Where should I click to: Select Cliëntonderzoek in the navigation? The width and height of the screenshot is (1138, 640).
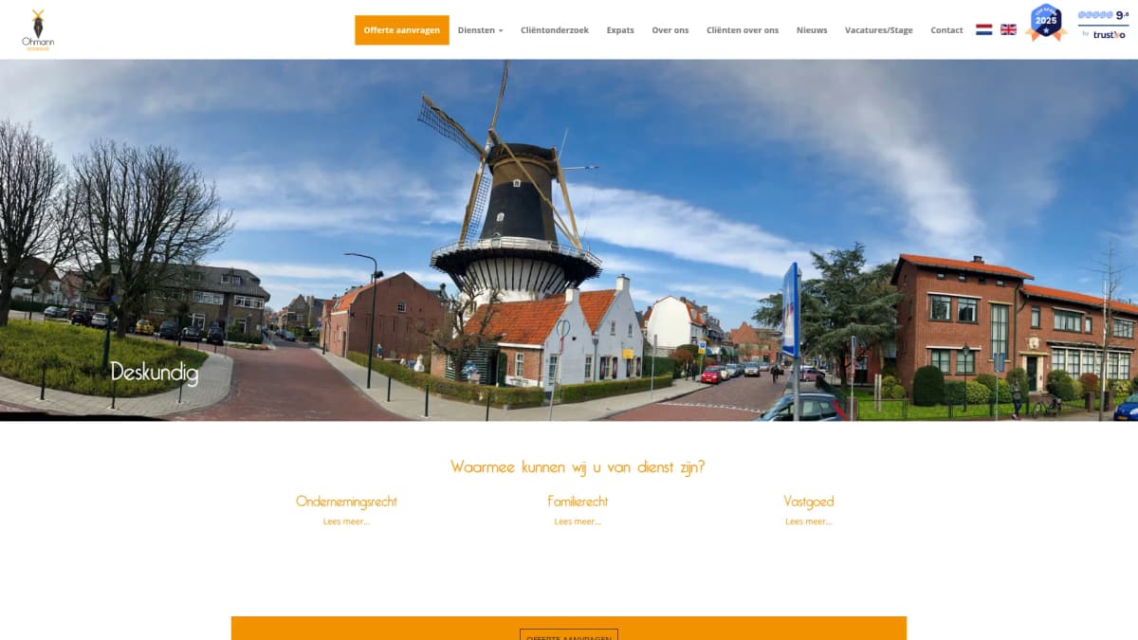(x=553, y=29)
